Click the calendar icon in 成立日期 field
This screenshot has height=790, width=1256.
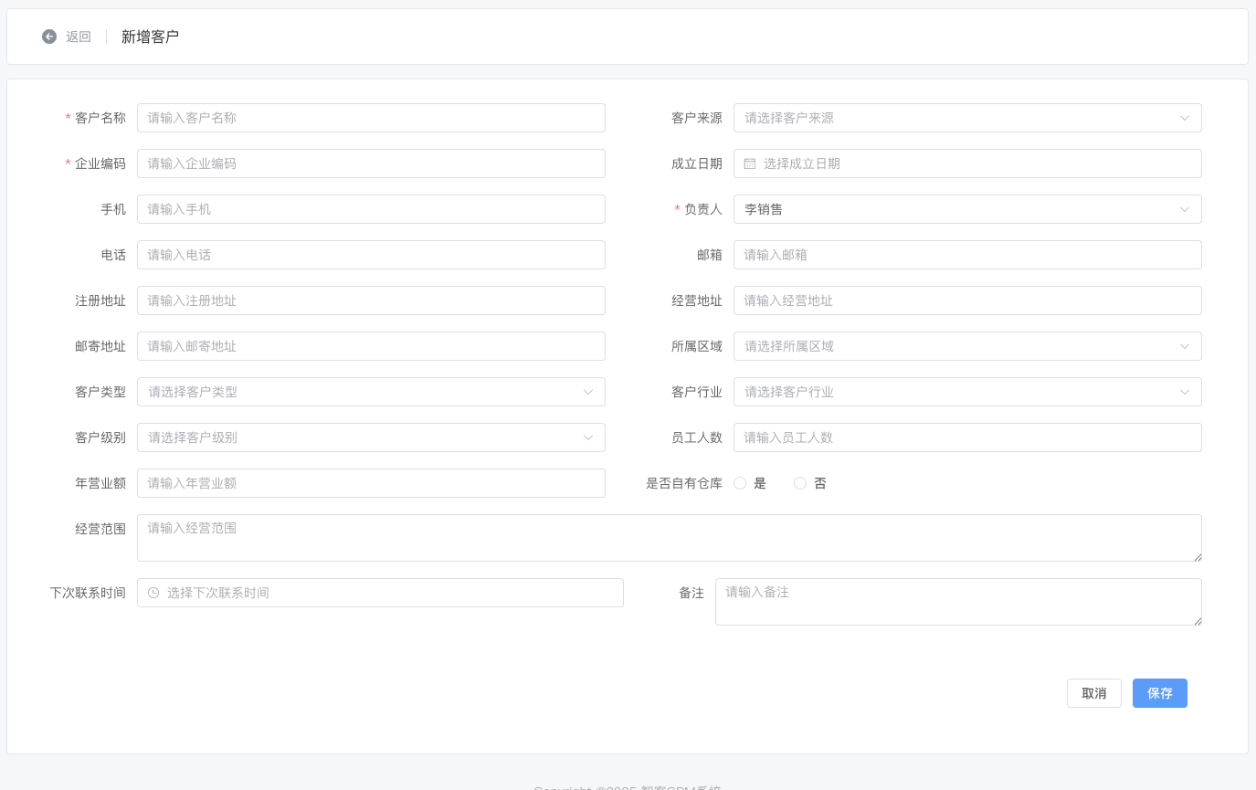tap(750, 163)
